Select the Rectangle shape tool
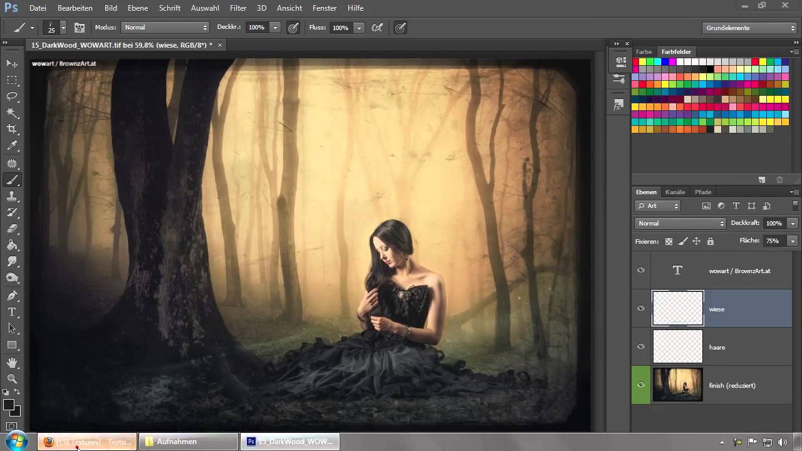 coord(12,345)
